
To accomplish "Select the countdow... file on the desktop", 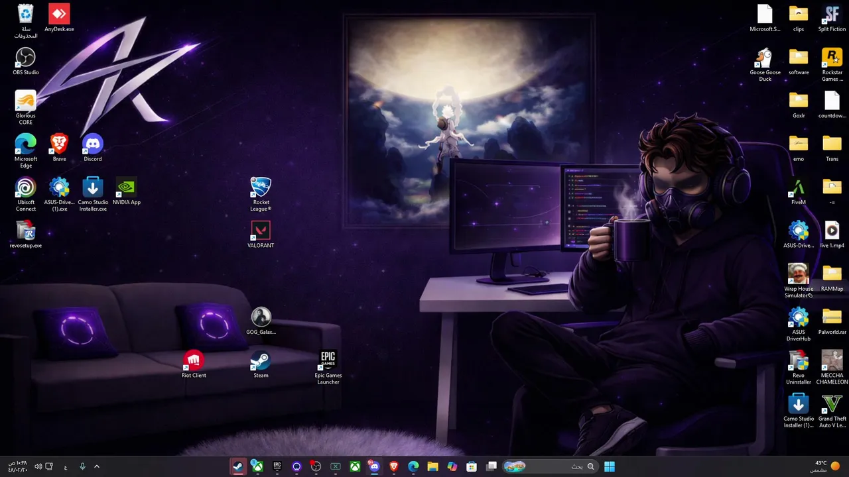I will pos(832,105).
